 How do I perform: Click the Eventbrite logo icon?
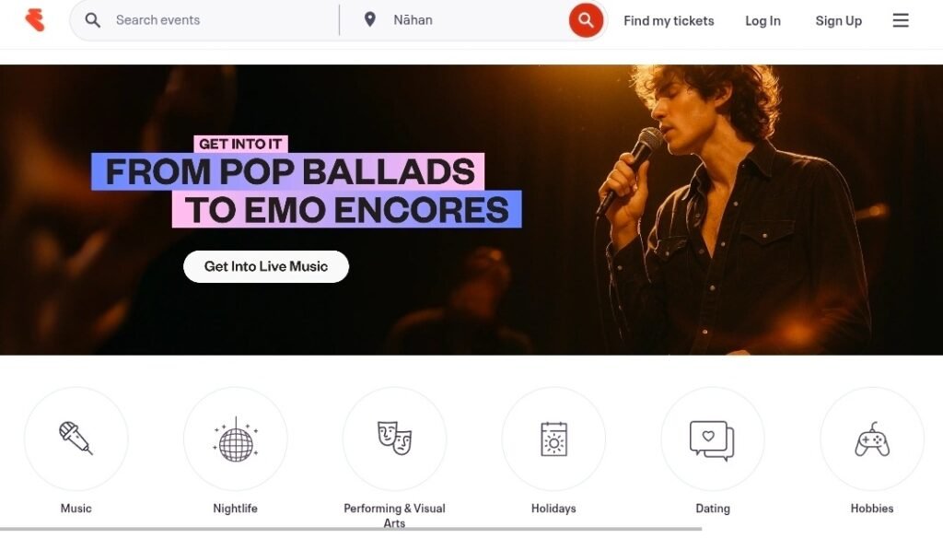(x=35, y=20)
